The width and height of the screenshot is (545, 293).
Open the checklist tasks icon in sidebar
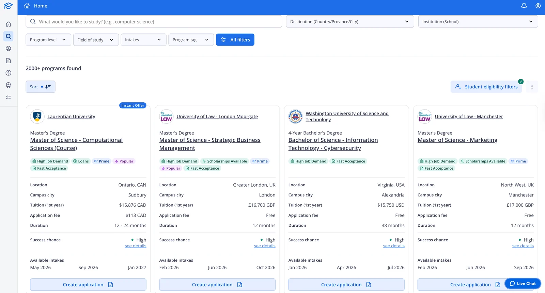(x=9, y=97)
